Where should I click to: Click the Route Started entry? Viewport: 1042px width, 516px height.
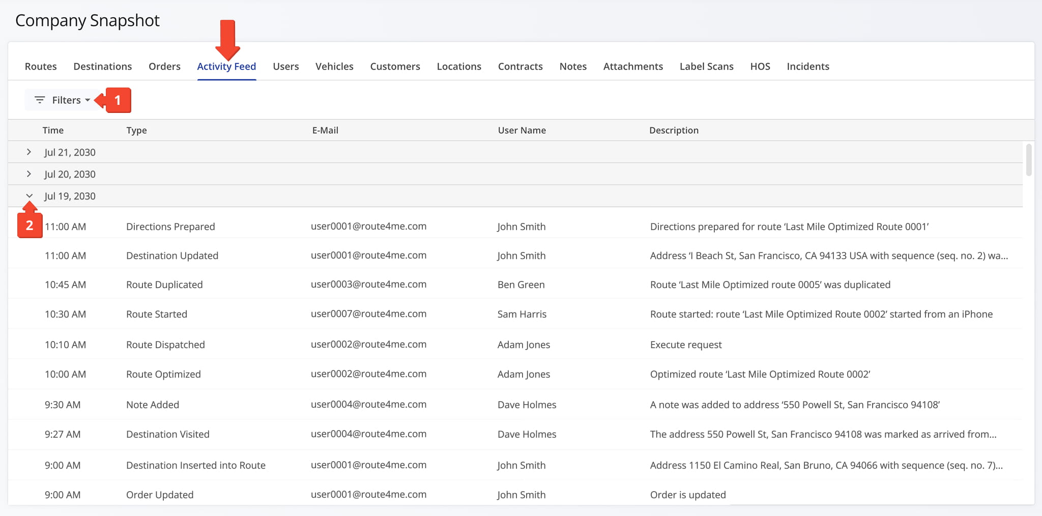157,314
